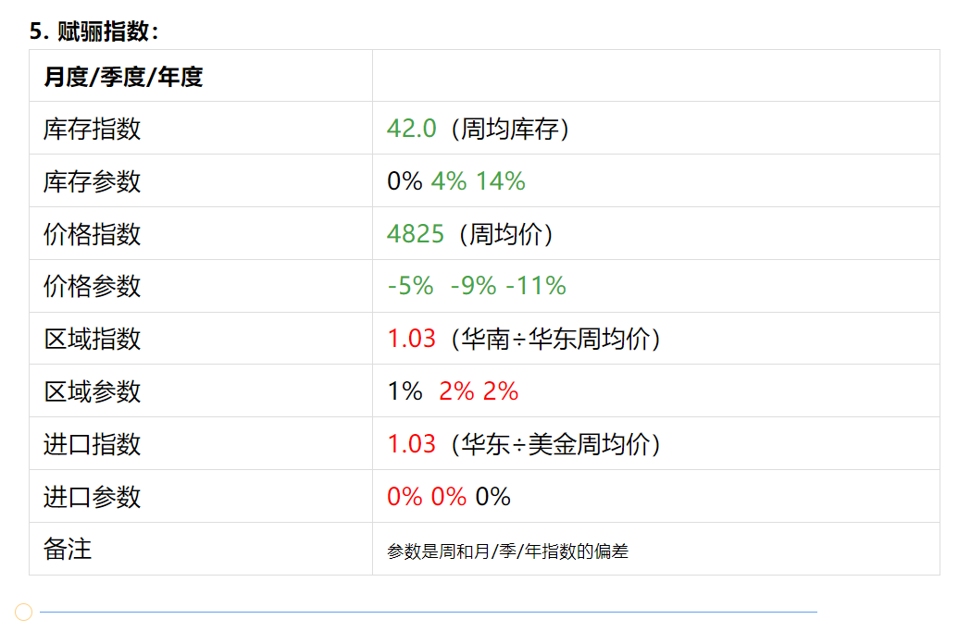Click the first red '0%' in the 进口参数 row
Image resolution: width=971 pixels, height=644 pixels.
point(405,497)
